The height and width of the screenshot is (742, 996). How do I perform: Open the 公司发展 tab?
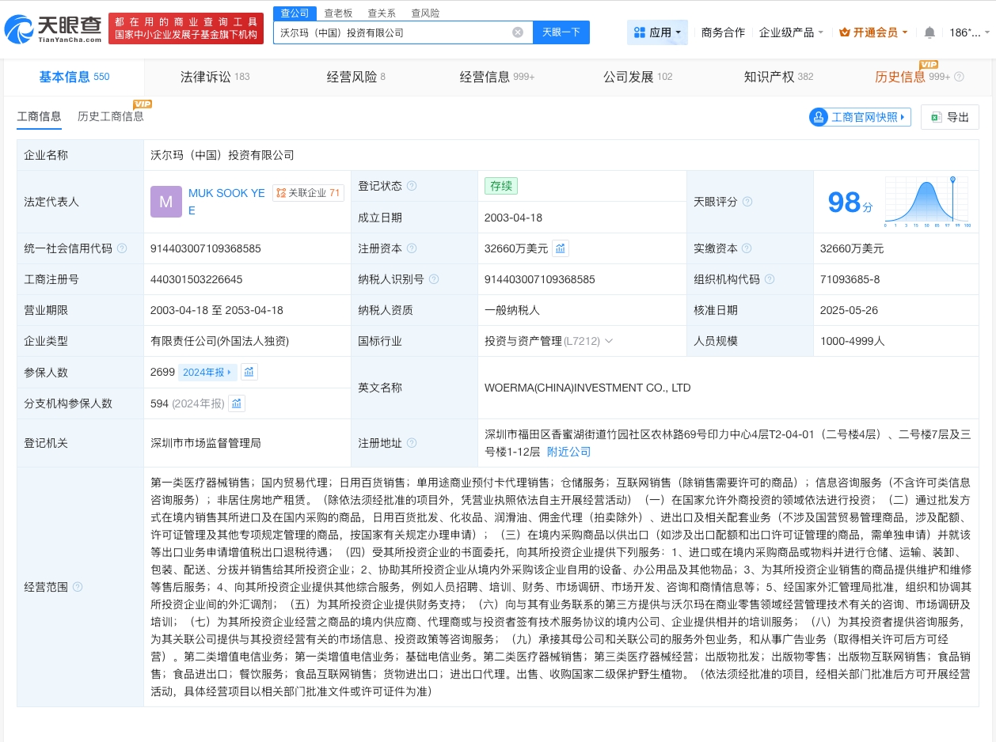point(637,77)
